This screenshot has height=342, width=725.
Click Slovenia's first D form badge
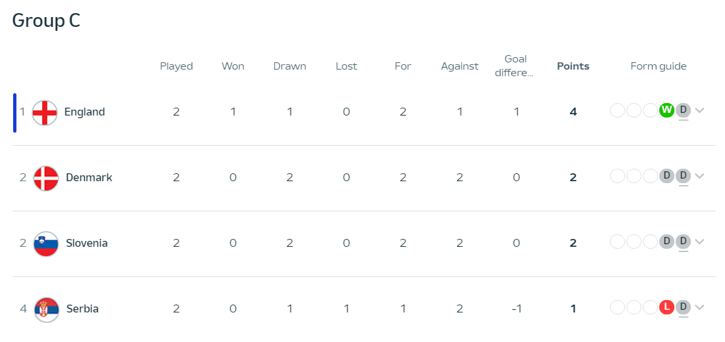[x=667, y=242]
